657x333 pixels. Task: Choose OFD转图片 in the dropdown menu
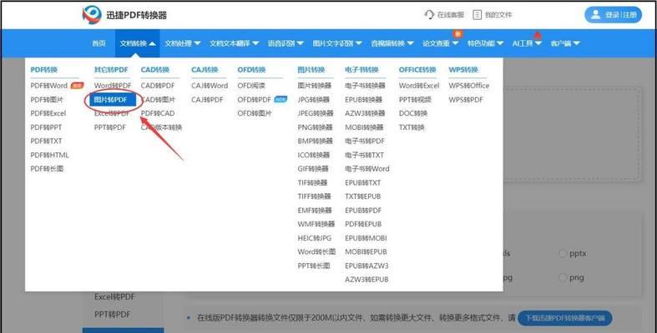[255, 113]
